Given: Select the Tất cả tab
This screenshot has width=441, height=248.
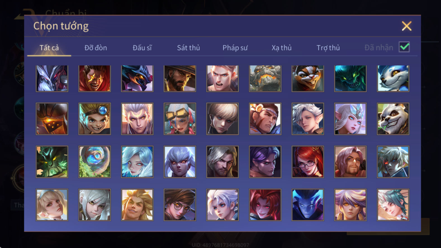Looking at the screenshot, I should (x=49, y=48).
